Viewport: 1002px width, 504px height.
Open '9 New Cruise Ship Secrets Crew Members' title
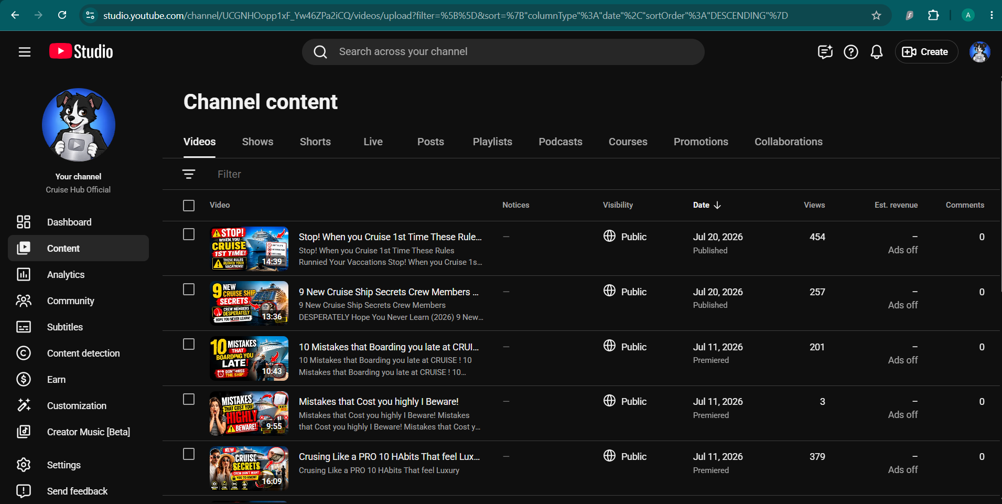pyautogui.click(x=389, y=292)
